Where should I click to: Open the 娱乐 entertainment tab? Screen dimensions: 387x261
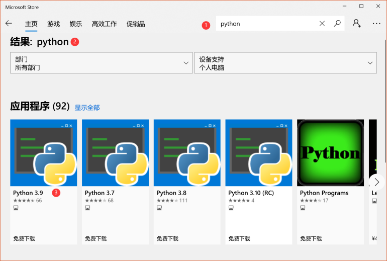(x=75, y=24)
